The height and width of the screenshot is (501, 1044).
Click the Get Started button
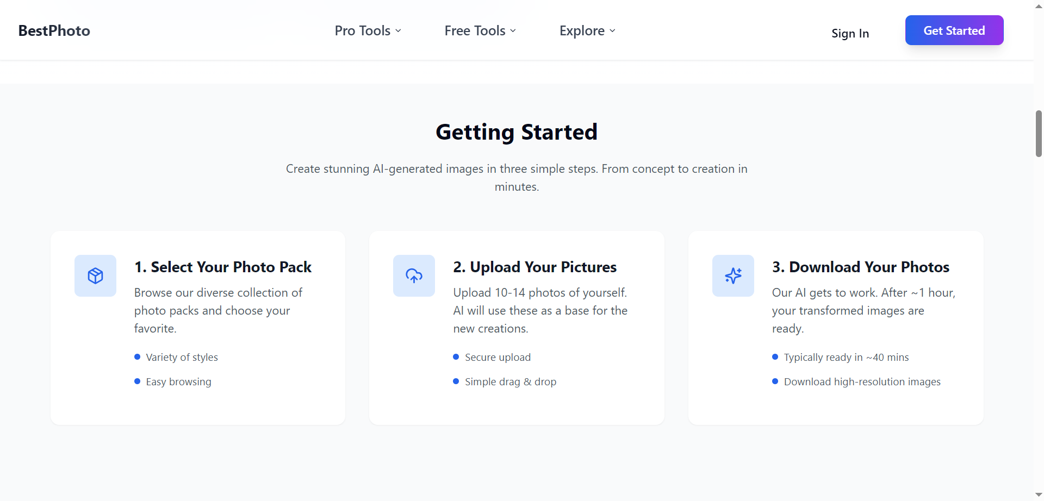click(x=954, y=30)
